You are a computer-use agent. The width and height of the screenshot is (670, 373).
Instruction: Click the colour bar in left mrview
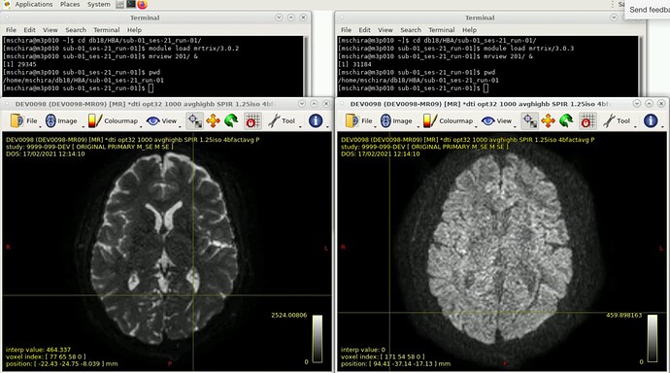[318, 339]
